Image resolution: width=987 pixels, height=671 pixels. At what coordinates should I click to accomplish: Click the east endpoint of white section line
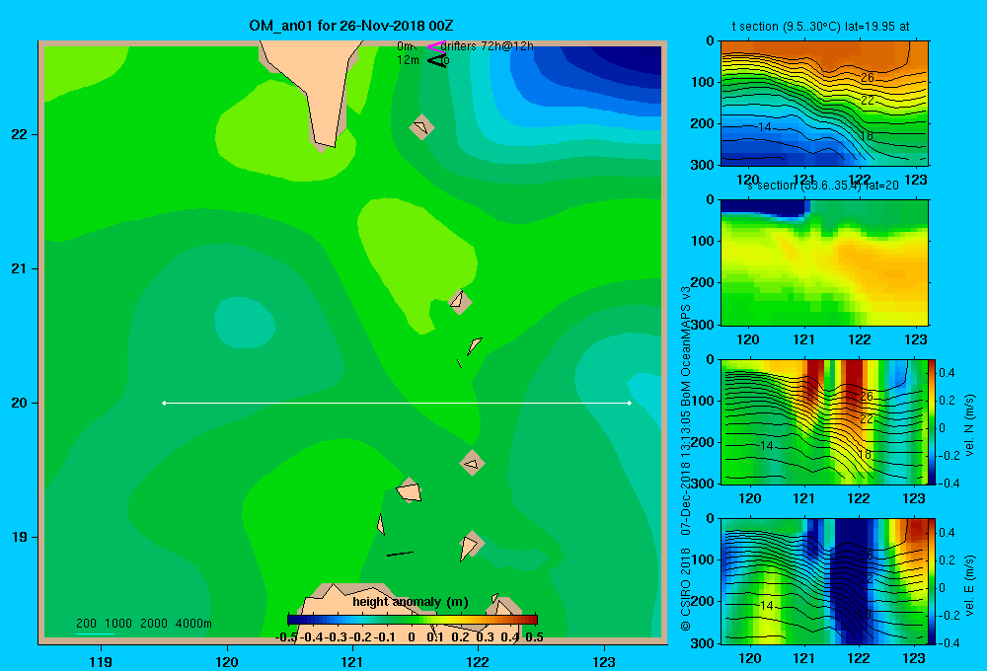[629, 403]
